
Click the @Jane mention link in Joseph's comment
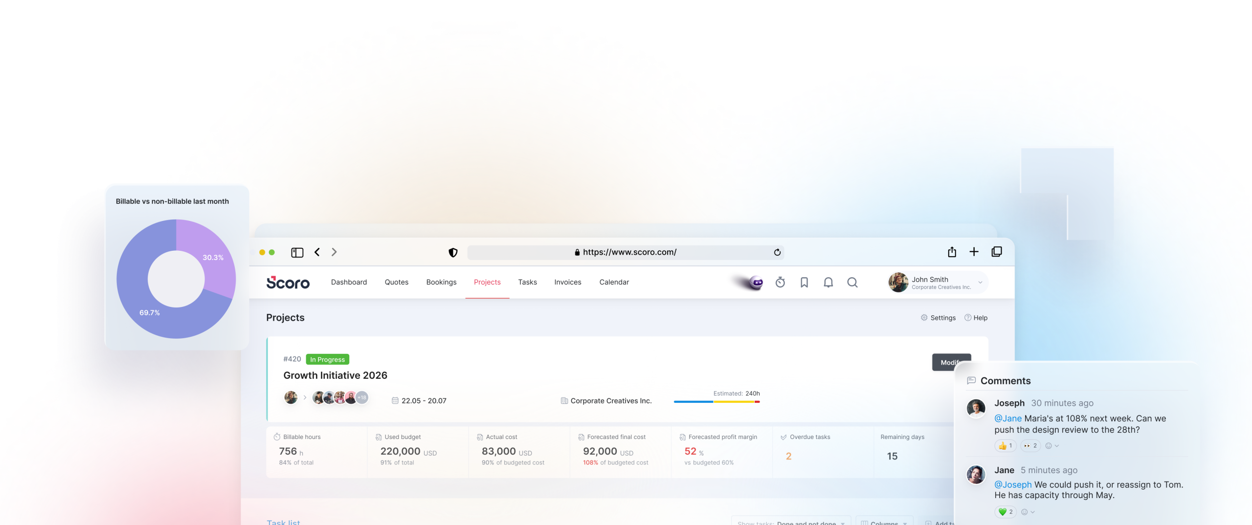[x=1007, y=418]
